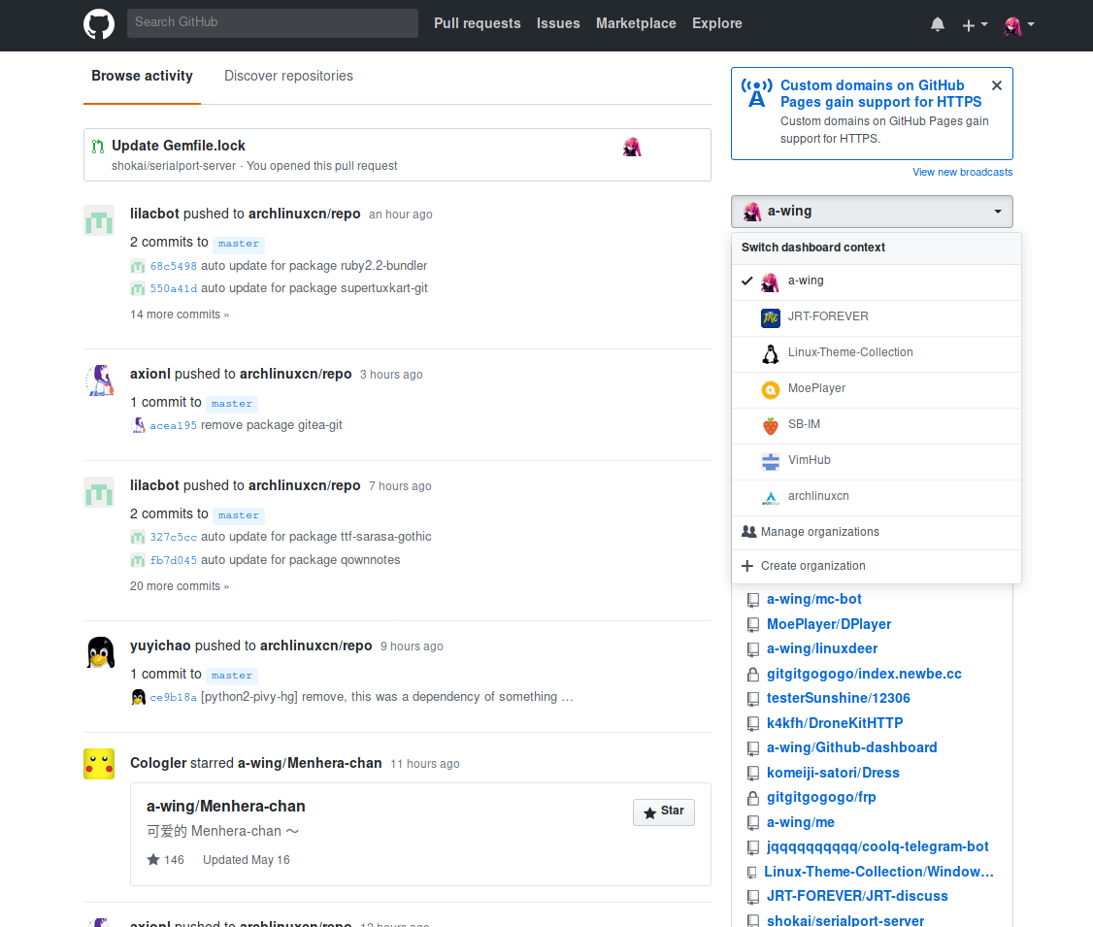The width and height of the screenshot is (1093, 927).
Task: Collapse the a-wing context dropdown
Action: pyautogui.click(x=872, y=212)
